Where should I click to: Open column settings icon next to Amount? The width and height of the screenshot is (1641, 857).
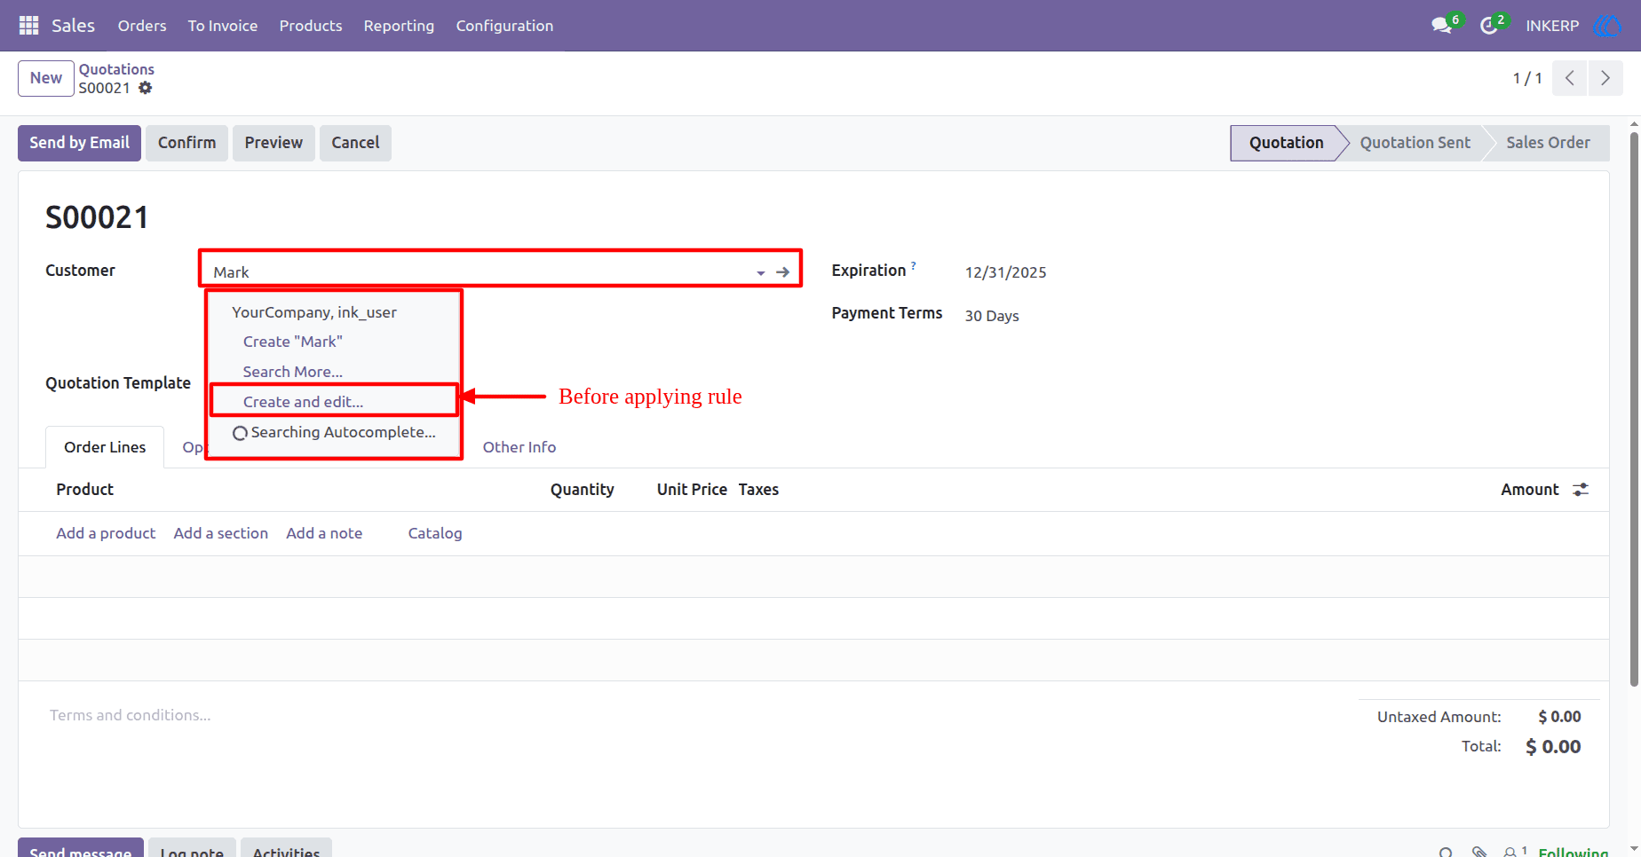coord(1581,490)
